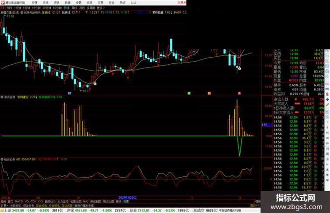Click the blue 4.66 axis value label
The height and width of the screenshot is (213, 330).
point(267,125)
